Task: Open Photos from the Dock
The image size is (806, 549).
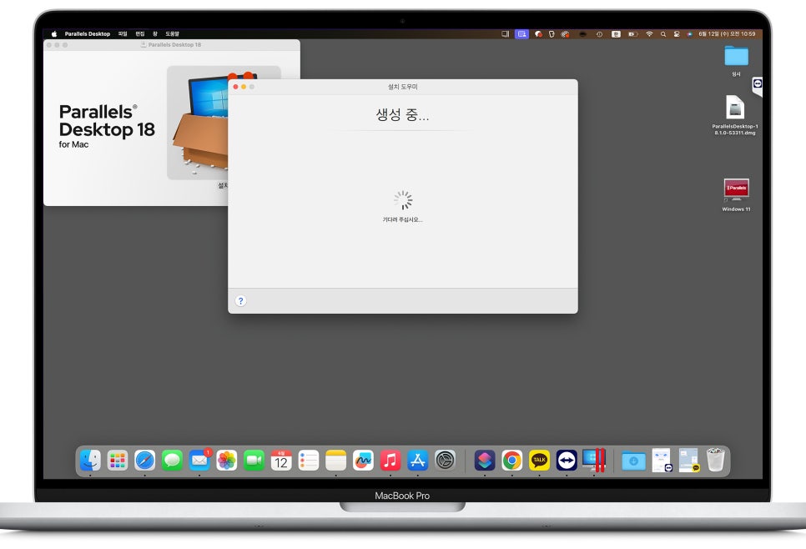Action: (x=227, y=460)
